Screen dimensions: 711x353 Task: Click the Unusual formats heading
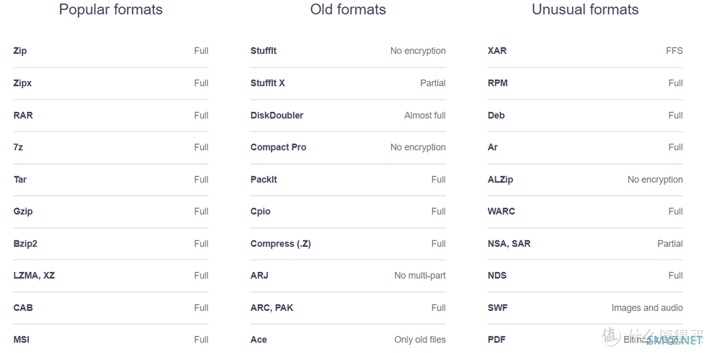pyautogui.click(x=585, y=9)
